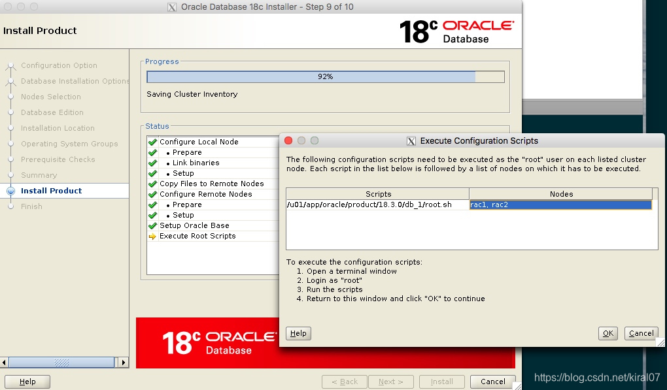This screenshot has width=667, height=390.
Task: Click right arrow of sidebar scrollbar
Action: point(124,363)
